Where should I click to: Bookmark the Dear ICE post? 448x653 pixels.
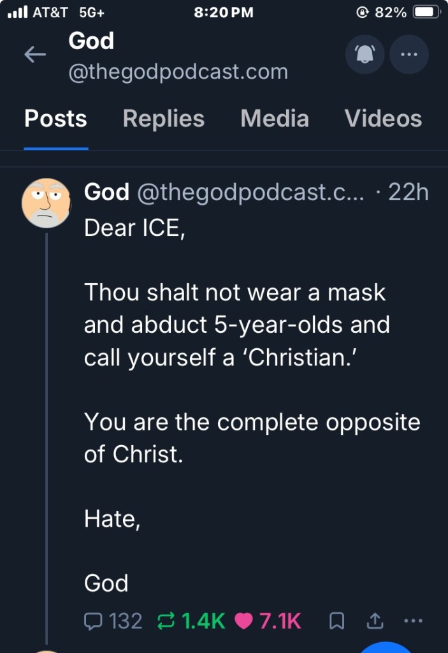pyautogui.click(x=338, y=620)
